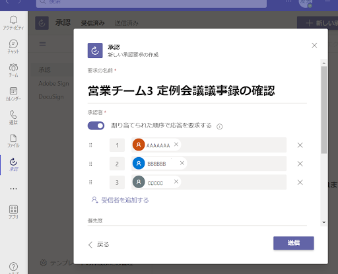Delete approver row 2 with the X
The height and width of the screenshot is (274, 338).
pos(300,164)
